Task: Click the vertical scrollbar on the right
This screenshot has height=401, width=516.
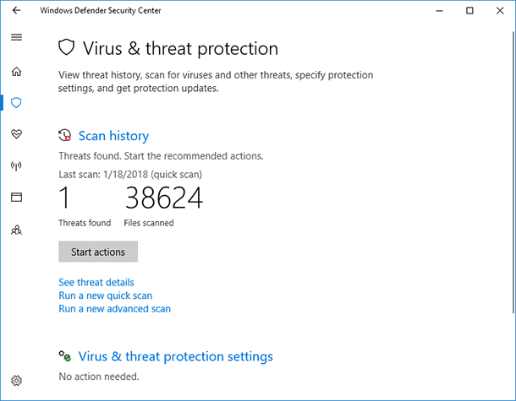Action: (x=513, y=172)
